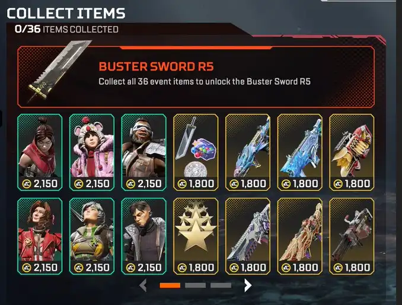Open the gold stars item
This screenshot has height=305, width=402.
(196, 236)
